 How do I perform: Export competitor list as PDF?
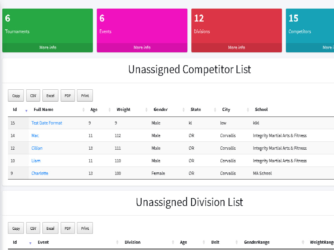coord(68,96)
